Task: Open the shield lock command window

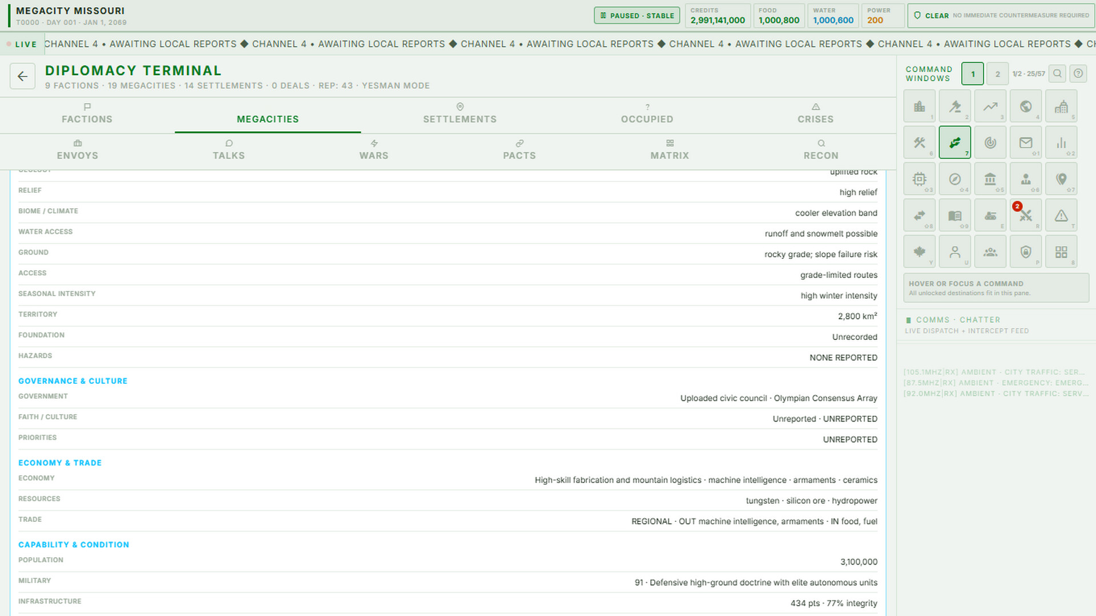Action: click(x=1025, y=252)
